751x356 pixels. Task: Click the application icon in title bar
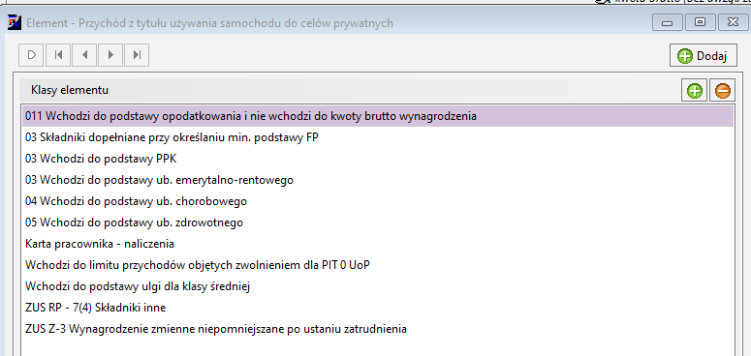pos(15,22)
